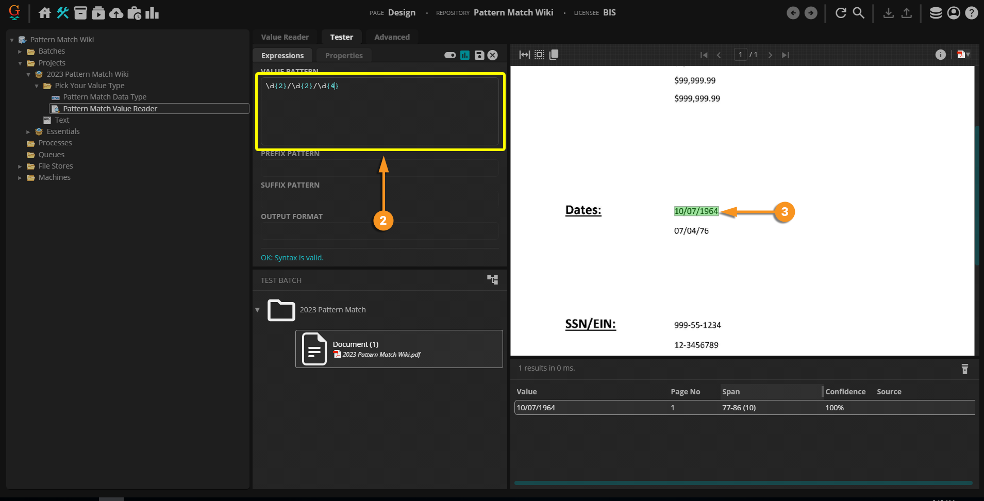Switch to the Advanced tab

392,37
